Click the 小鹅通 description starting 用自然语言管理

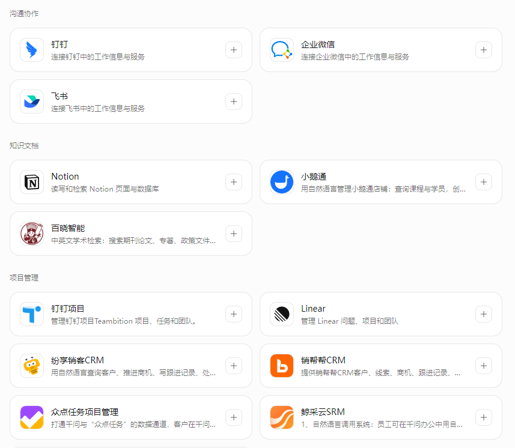383,189
